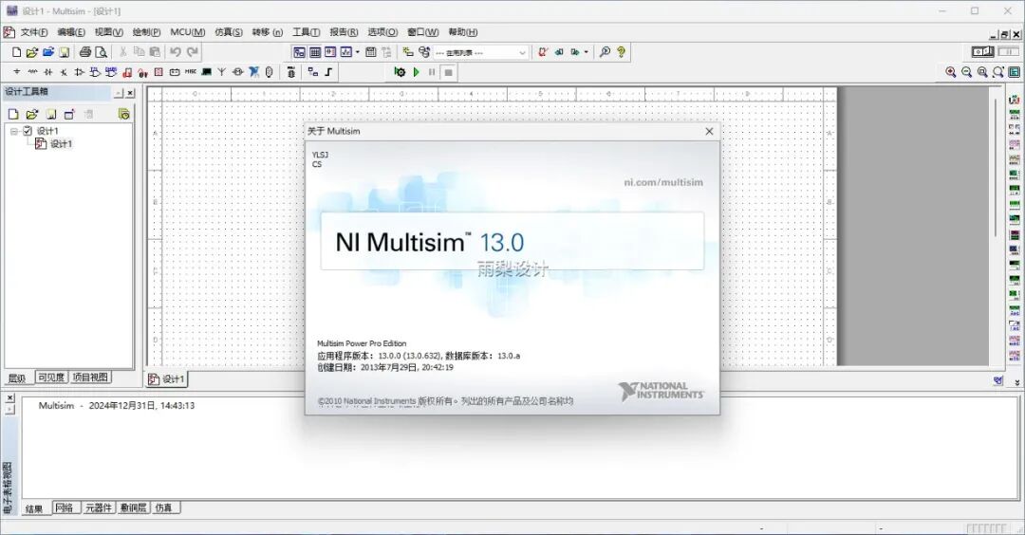The width and height of the screenshot is (1025, 535).
Task: Place a Transistor component icon
Action: (64, 72)
